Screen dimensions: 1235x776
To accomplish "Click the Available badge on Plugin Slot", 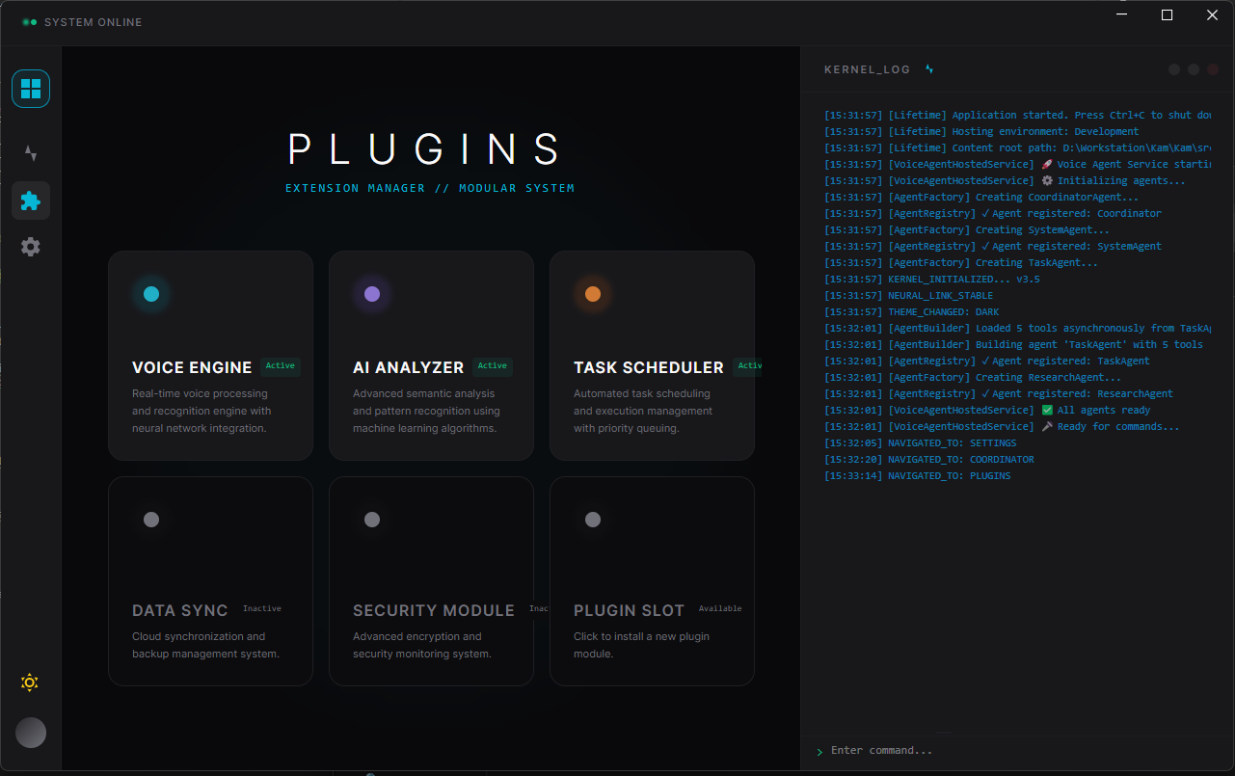I will [x=720, y=609].
